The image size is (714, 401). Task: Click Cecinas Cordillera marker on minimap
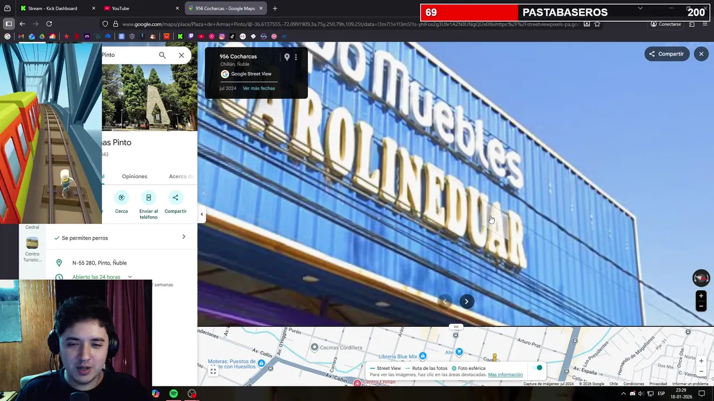(x=315, y=348)
